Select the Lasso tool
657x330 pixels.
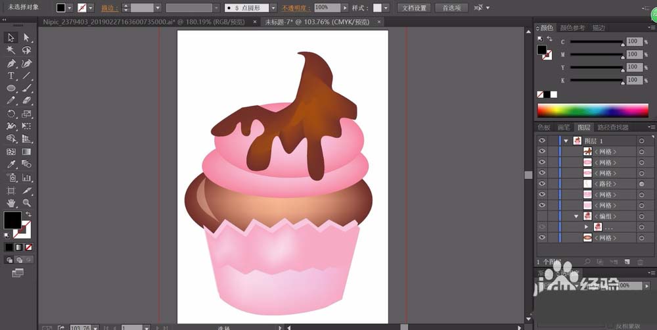[x=27, y=51]
